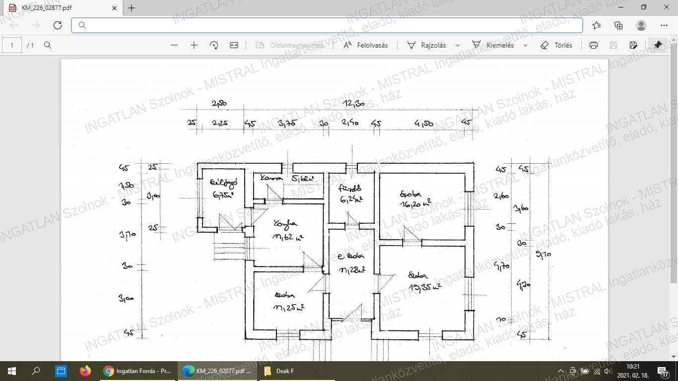The height and width of the screenshot is (381, 678).
Task: Rotate the PDF page
Action: coord(214,45)
